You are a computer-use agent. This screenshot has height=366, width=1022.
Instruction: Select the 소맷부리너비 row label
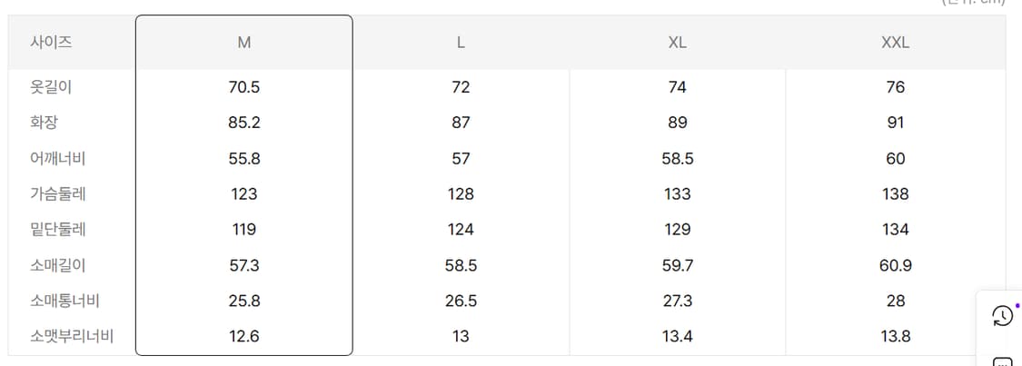(72, 336)
